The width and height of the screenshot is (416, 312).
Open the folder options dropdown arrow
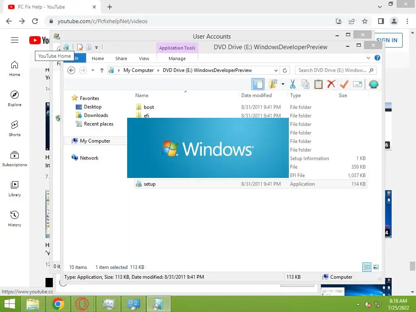point(283,84)
